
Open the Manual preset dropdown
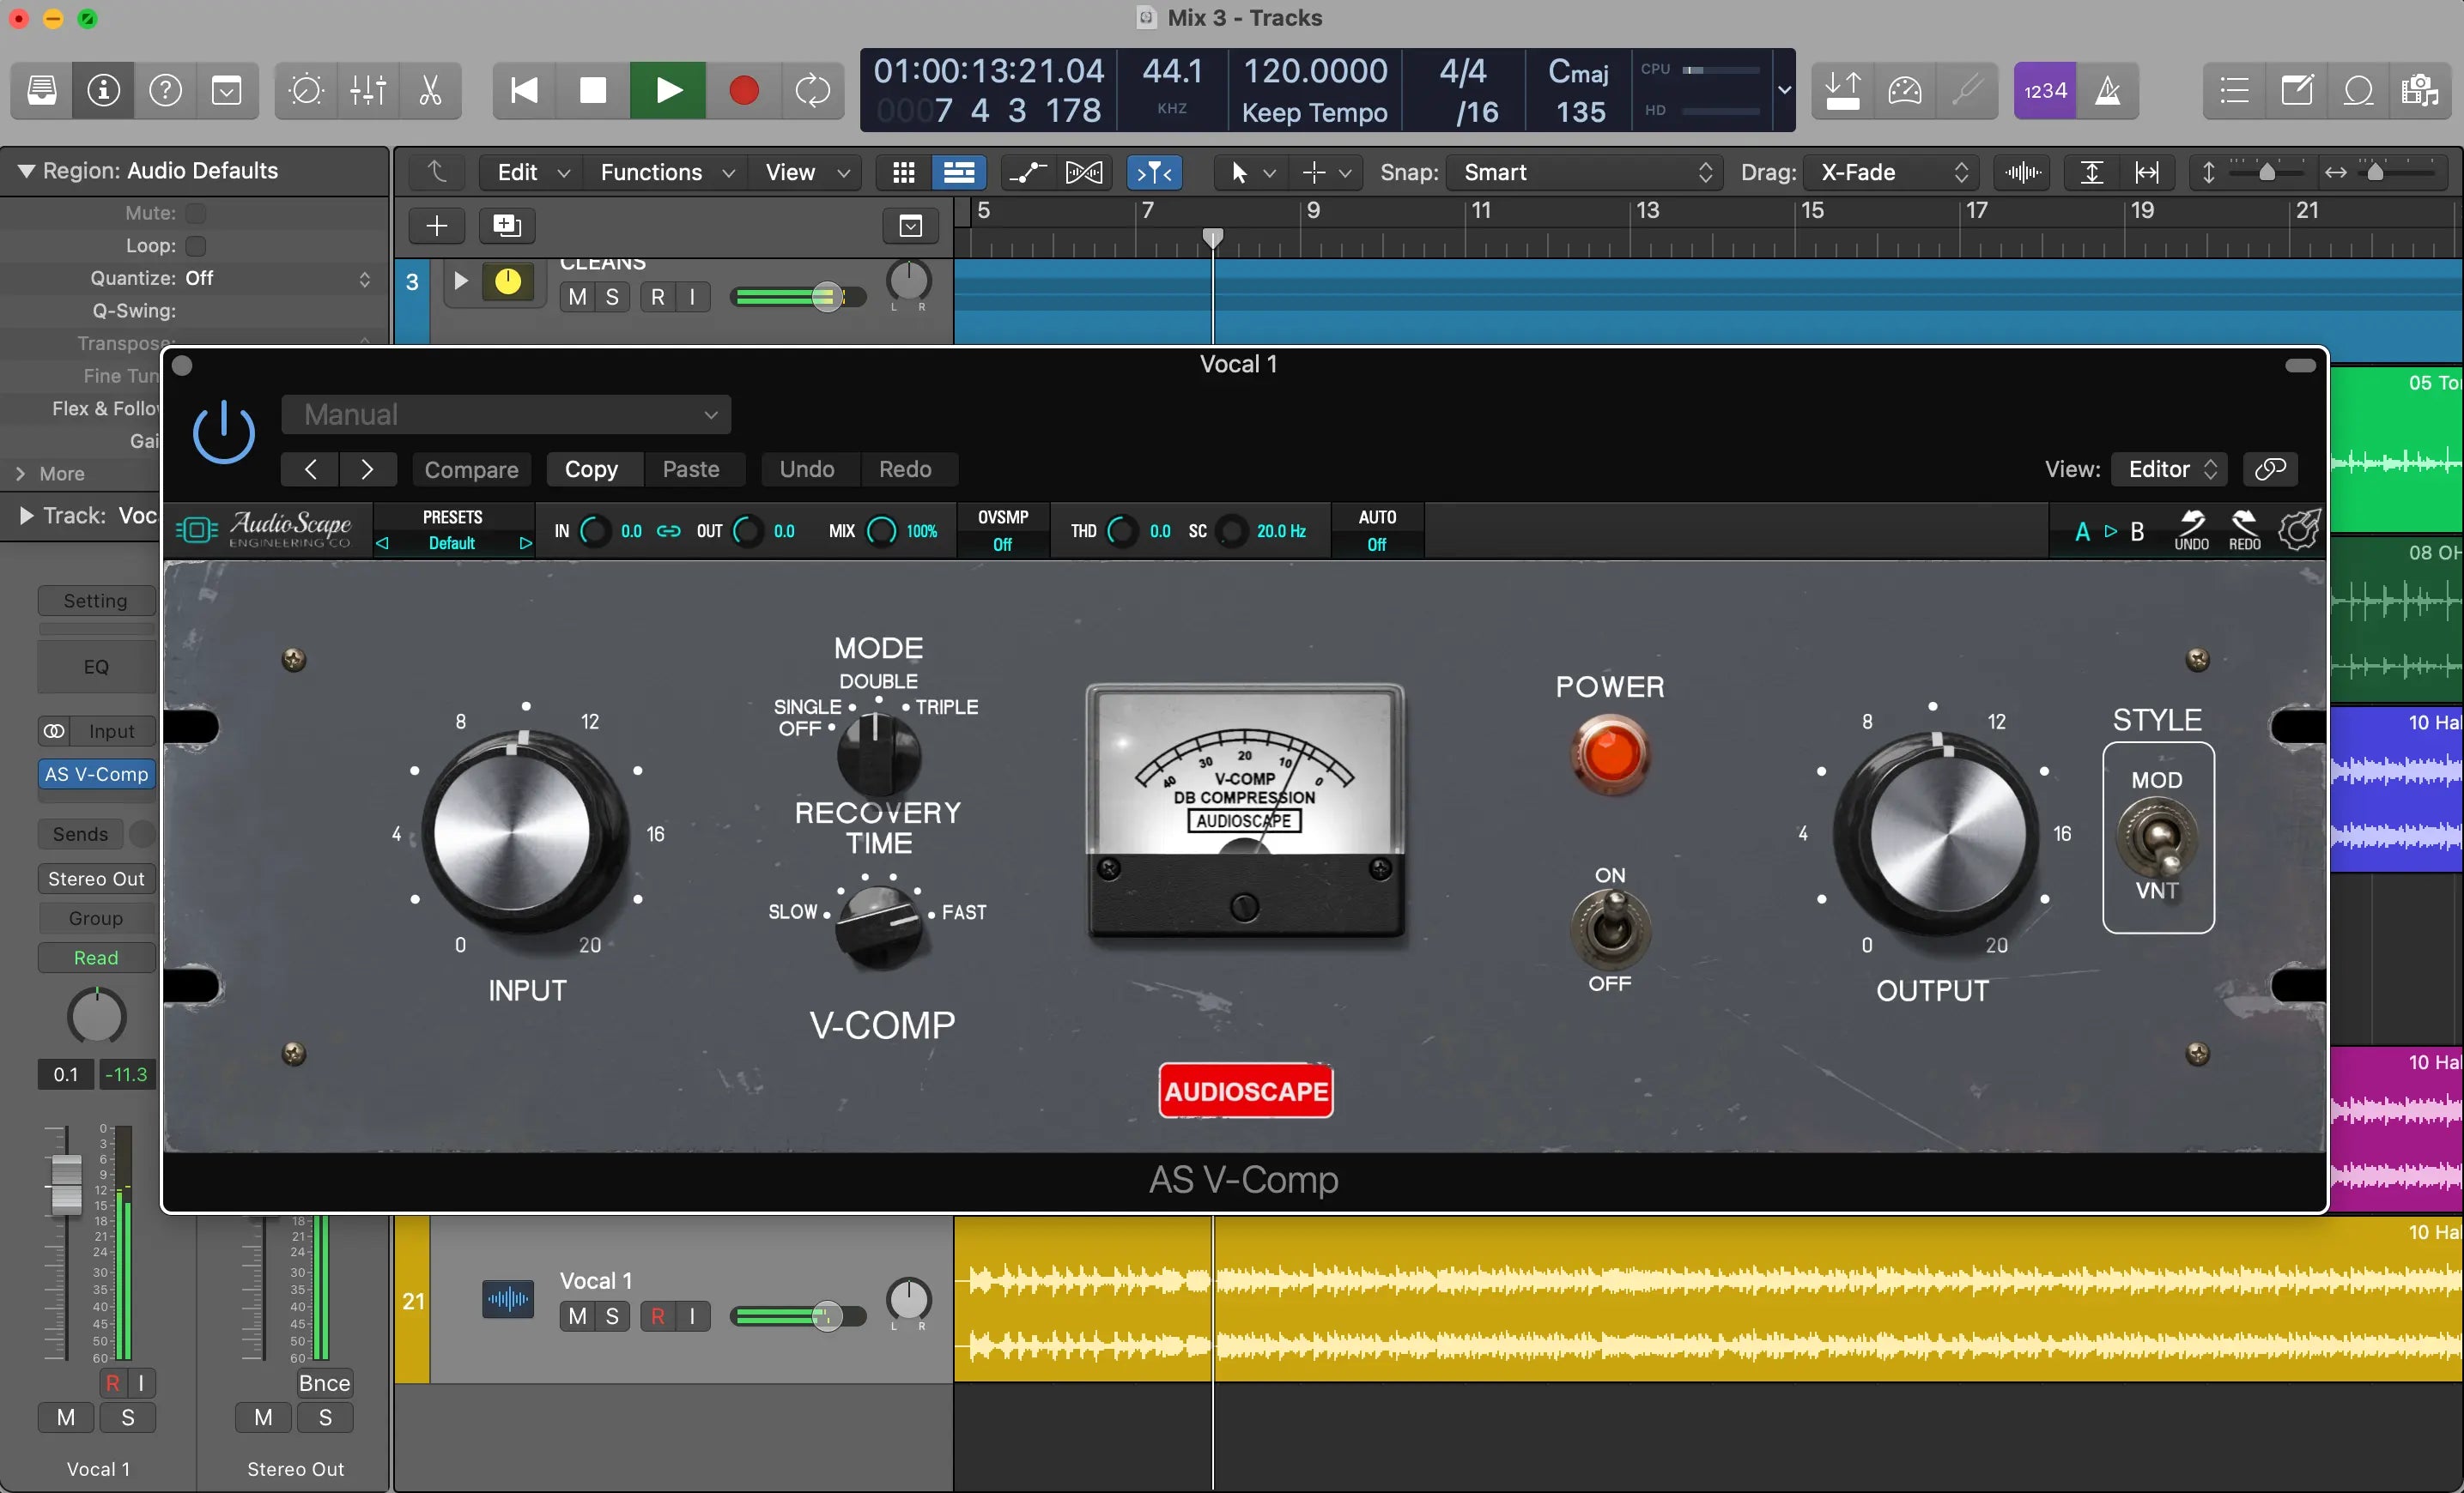click(x=506, y=414)
